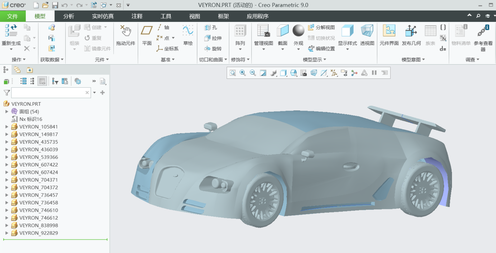Expand 面组 (54) tree node
This screenshot has height=253, width=496.
7,111
